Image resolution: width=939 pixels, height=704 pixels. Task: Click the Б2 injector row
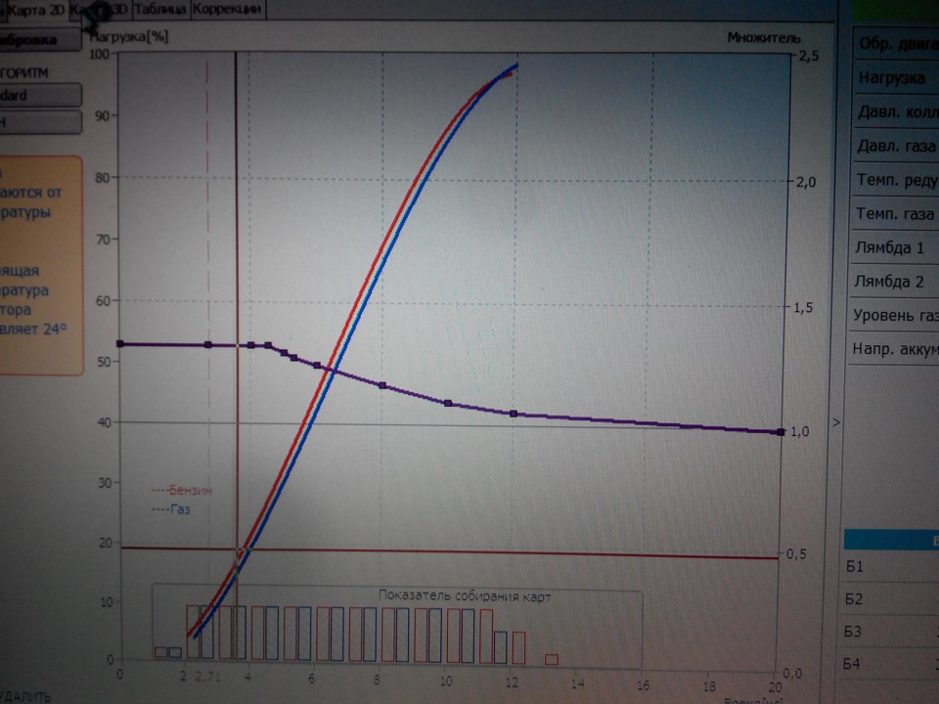[890, 599]
